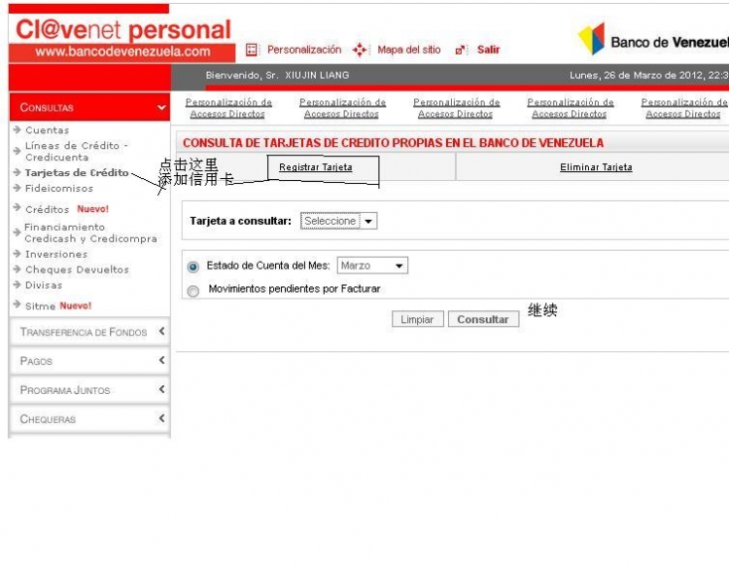Open Sitme Nuevo! menu item

click(x=58, y=305)
